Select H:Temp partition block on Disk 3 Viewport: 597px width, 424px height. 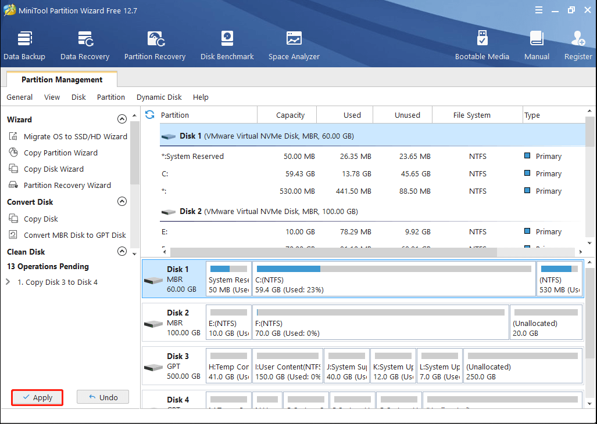(x=228, y=366)
